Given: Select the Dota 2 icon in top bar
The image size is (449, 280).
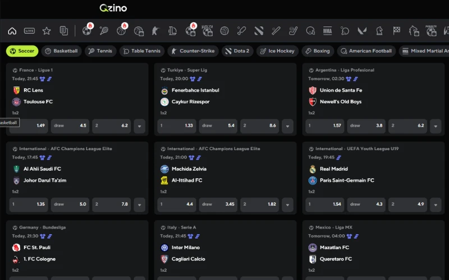Looking at the screenshot, I should [259, 31].
